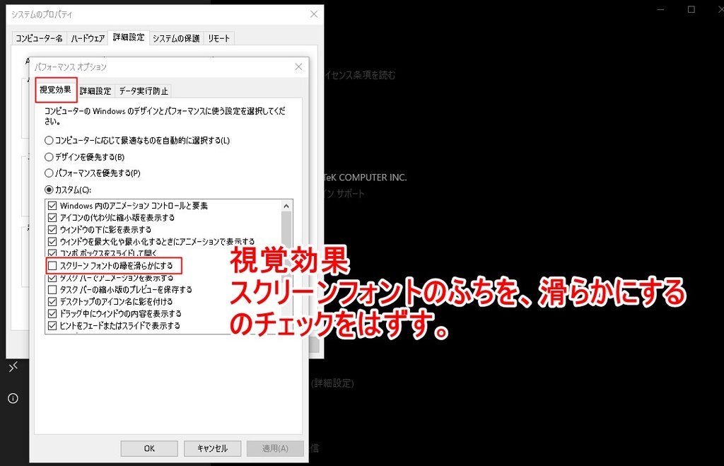This screenshot has height=466, width=724.
Task: Open the ハードウェア tab in System Properties
Action: click(88, 38)
